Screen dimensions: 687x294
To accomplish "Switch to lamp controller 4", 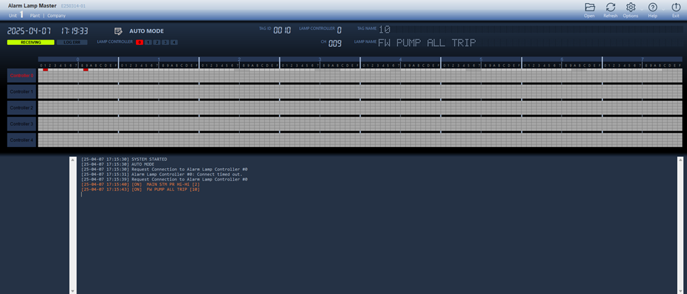I will [174, 42].
